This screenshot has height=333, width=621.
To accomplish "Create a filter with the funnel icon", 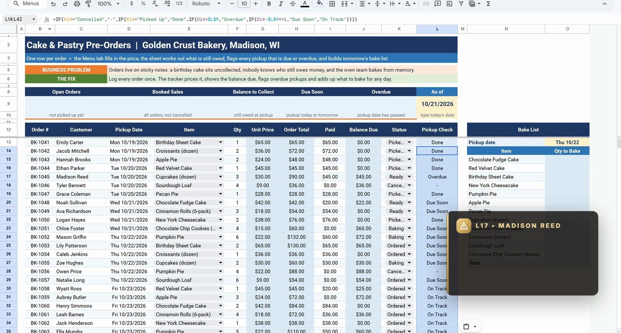I will 461,3.
